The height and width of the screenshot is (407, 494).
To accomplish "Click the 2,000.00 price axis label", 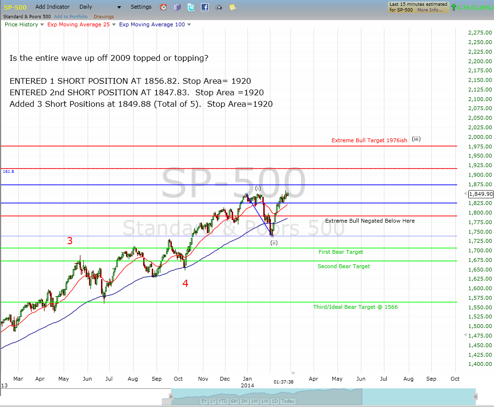I will [x=480, y=137].
